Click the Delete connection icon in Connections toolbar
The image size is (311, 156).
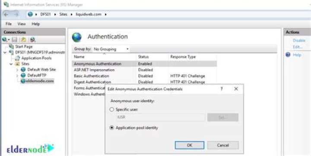coord(33,40)
